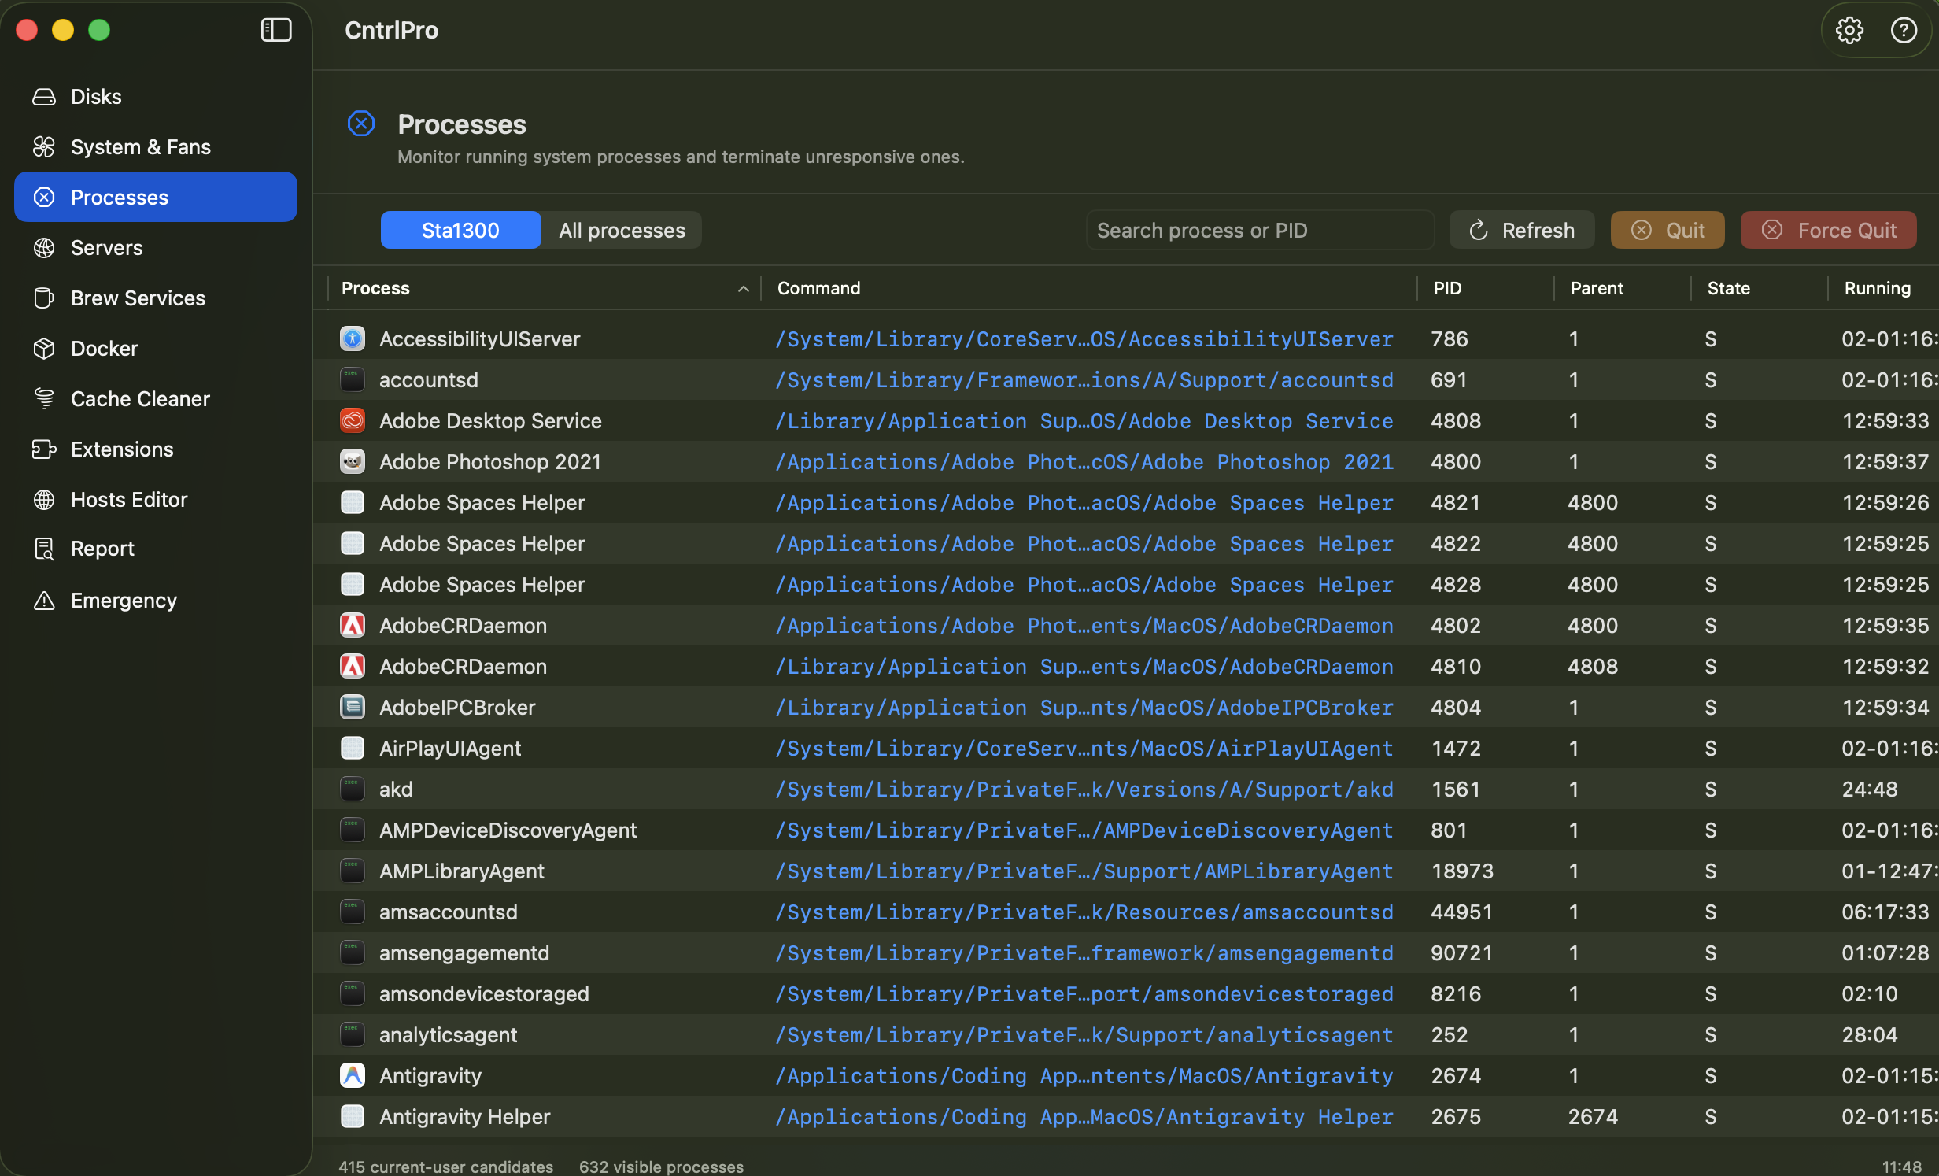This screenshot has width=1939, height=1176.
Task: Open Emergency section
Action: (x=155, y=601)
